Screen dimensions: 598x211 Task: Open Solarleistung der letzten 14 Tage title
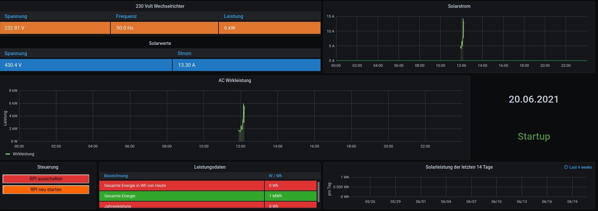click(459, 167)
